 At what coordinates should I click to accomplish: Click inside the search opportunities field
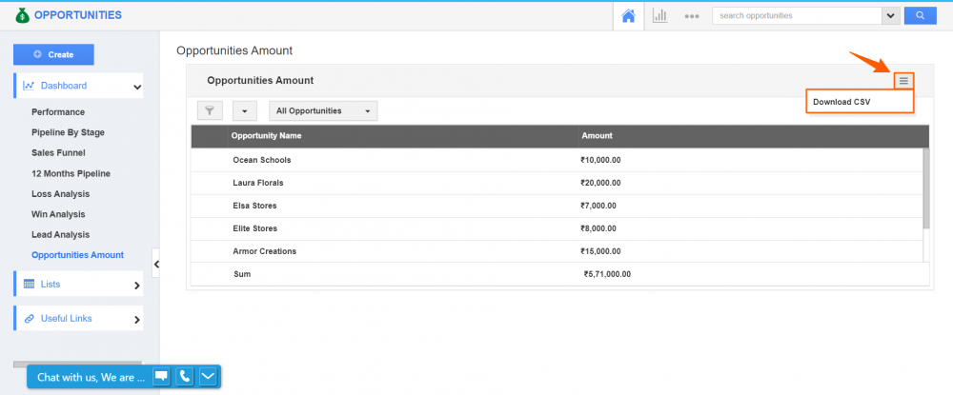797,16
